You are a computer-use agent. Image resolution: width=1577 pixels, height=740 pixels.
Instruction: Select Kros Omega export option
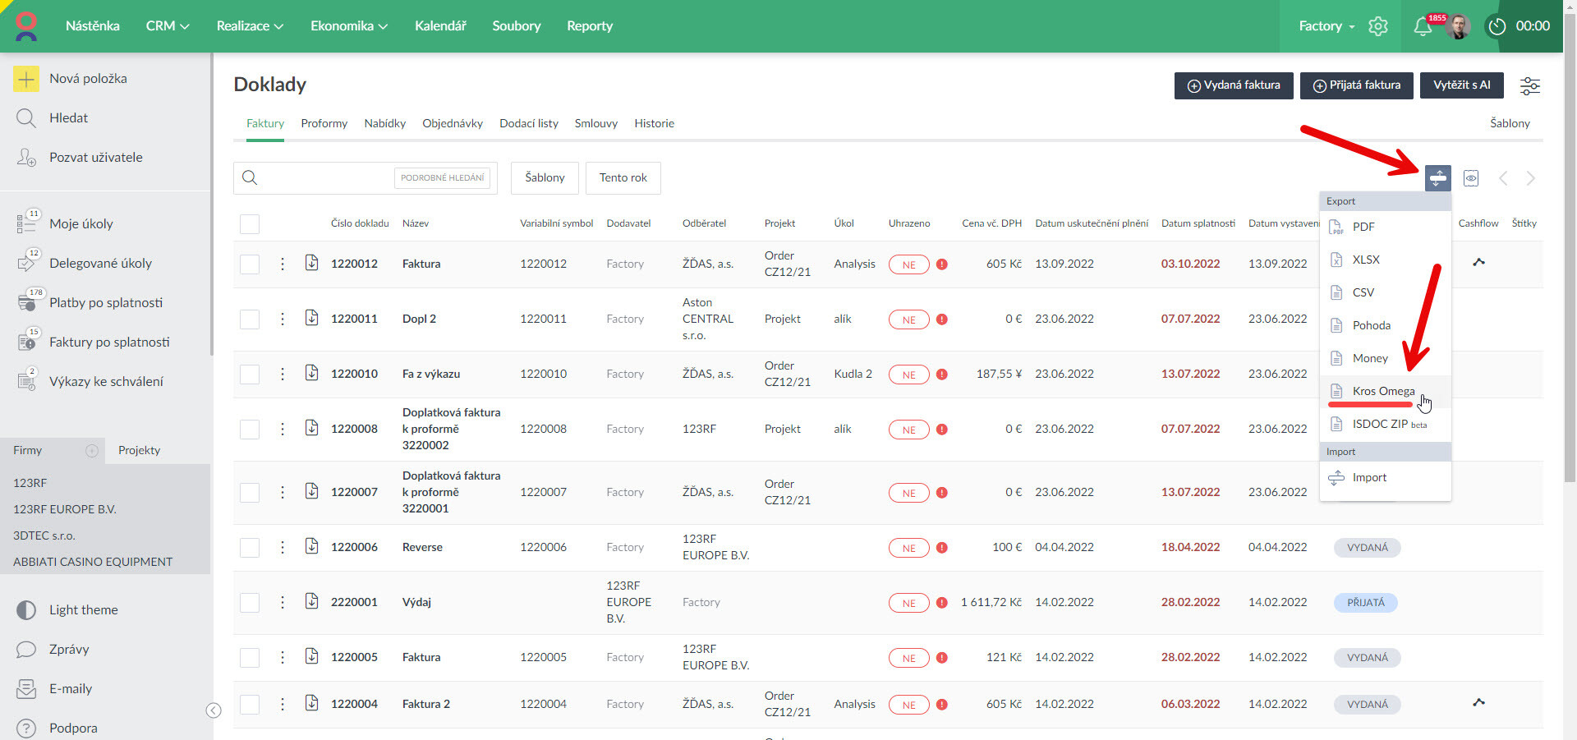click(x=1383, y=391)
